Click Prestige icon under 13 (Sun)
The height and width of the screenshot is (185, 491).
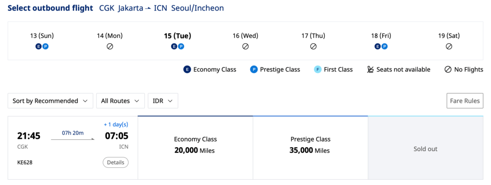click(x=46, y=46)
